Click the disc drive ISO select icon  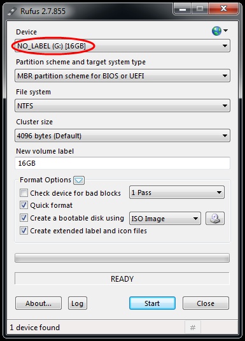pos(215,219)
